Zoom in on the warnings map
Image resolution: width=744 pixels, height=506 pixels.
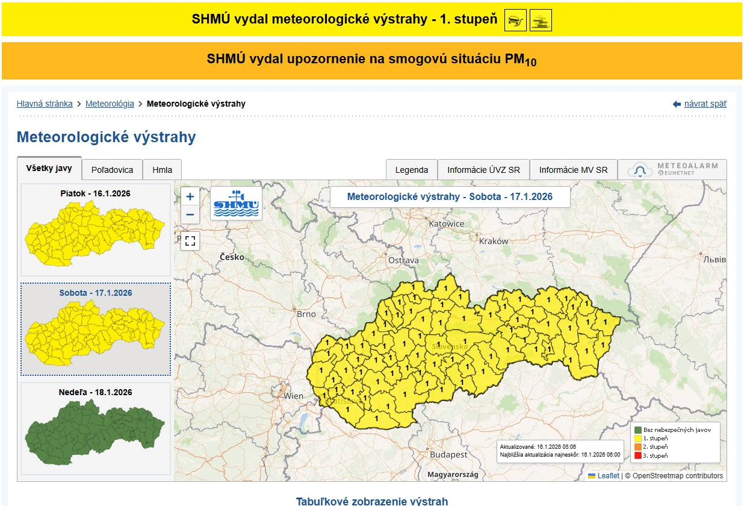pos(190,196)
